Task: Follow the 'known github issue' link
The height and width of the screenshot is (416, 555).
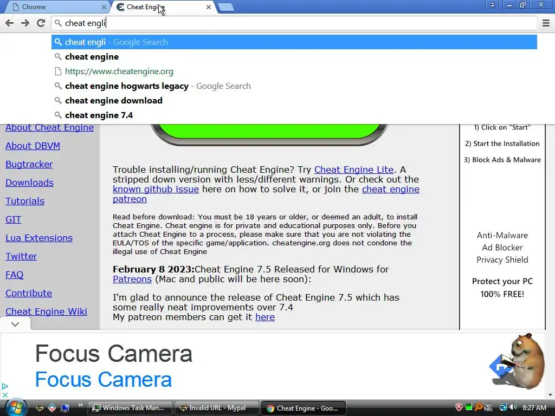Action: (156, 189)
